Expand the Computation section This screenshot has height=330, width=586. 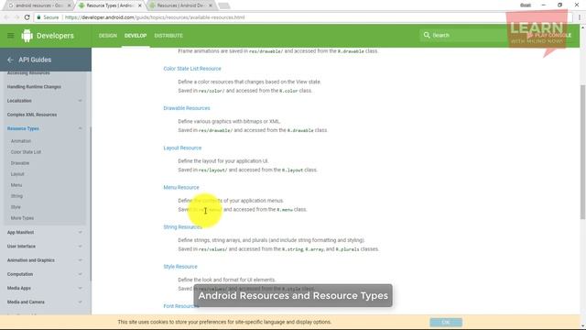tap(80, 274)
